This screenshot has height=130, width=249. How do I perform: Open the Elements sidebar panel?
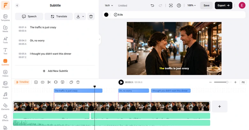point(5,107)
